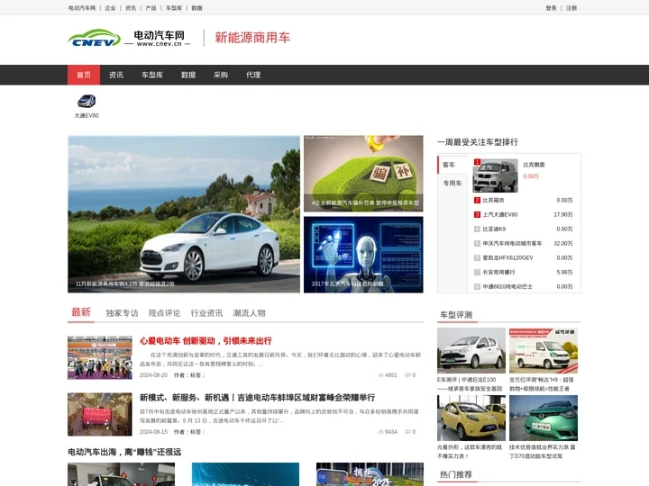Click the 热门推荐 section heading

(456, 474)
